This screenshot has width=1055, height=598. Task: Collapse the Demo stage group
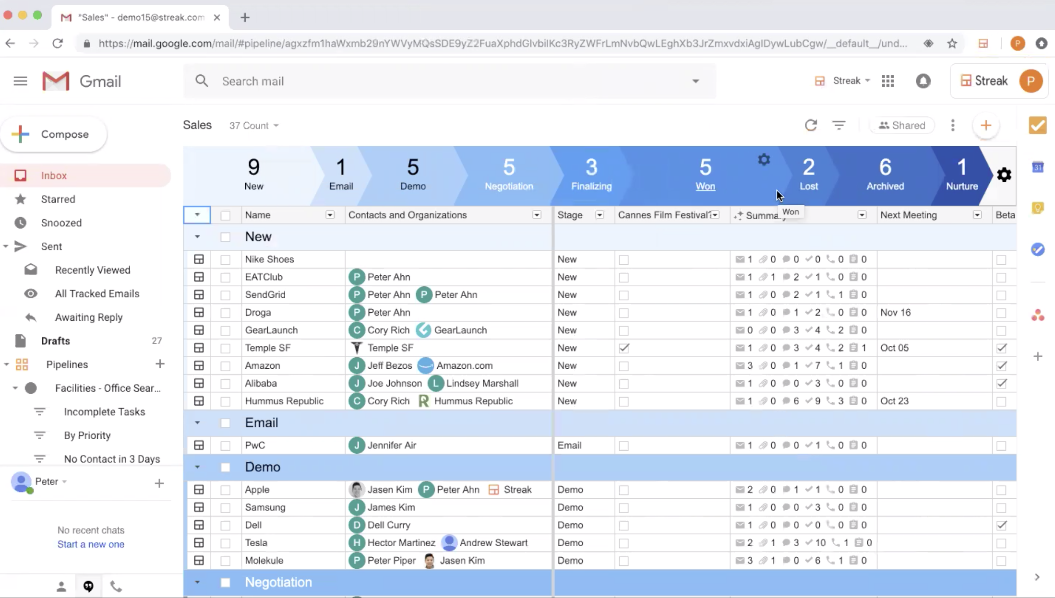[x=197, y=467]
